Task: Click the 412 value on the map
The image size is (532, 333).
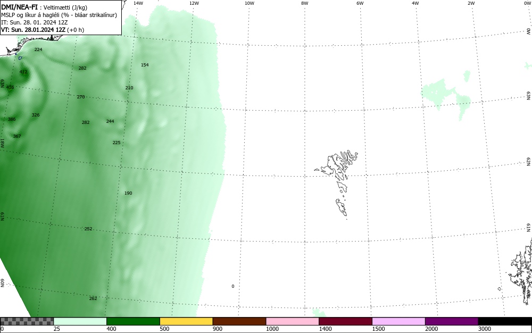Action: (x=23, y=72)
